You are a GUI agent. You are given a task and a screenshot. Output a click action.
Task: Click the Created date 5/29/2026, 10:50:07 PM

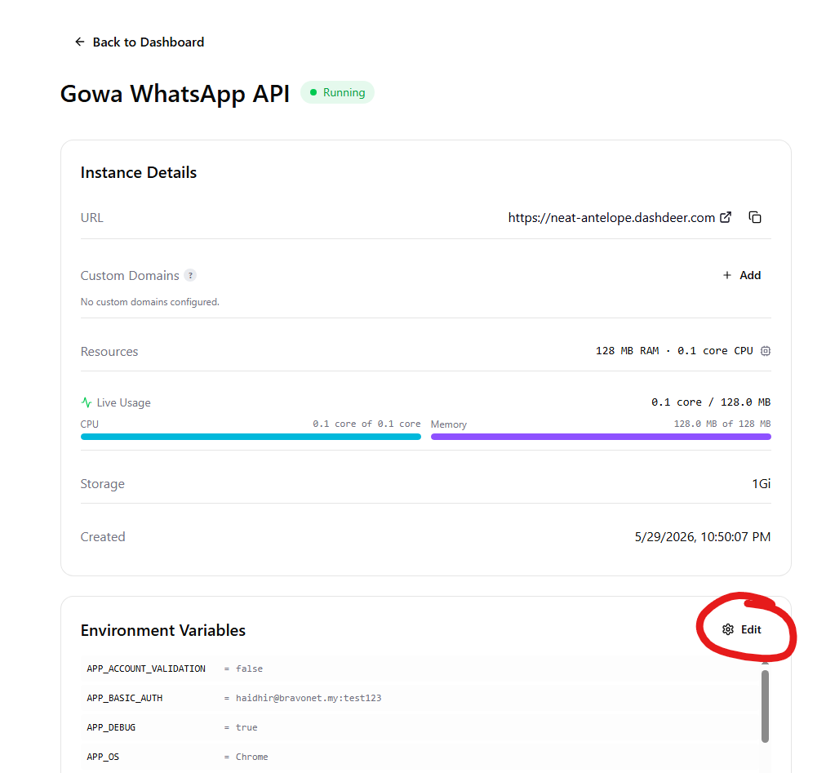click(x=702, y=537)
